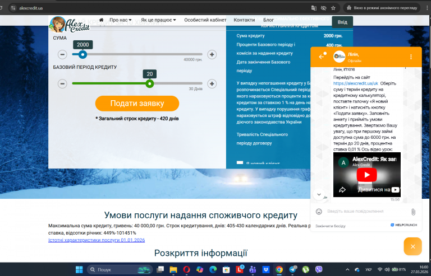Open Viber from the taskbar

319,269
